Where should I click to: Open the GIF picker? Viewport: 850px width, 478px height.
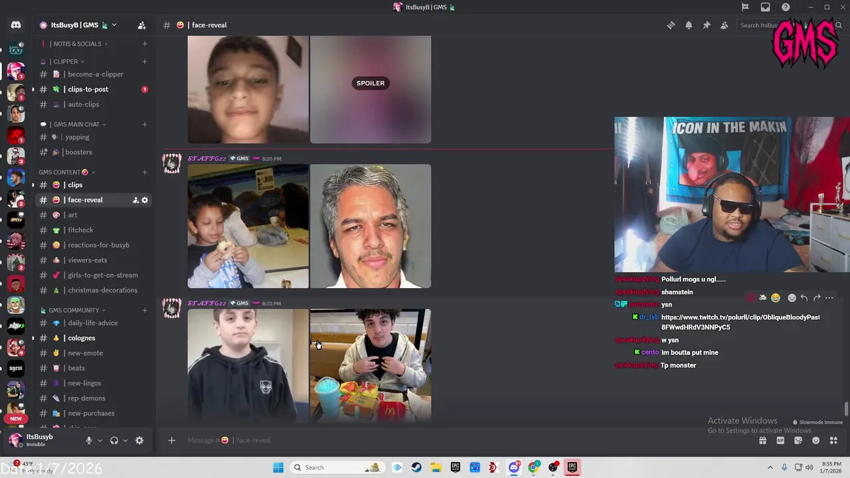pos(780,440)
